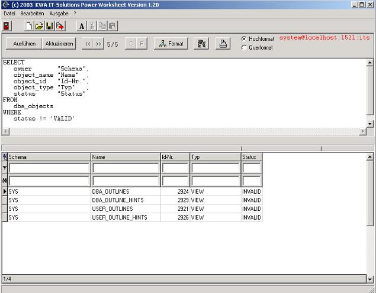Click the binoculars search icon in grid
Screen dimensions: 376x293
pos(5,180)
